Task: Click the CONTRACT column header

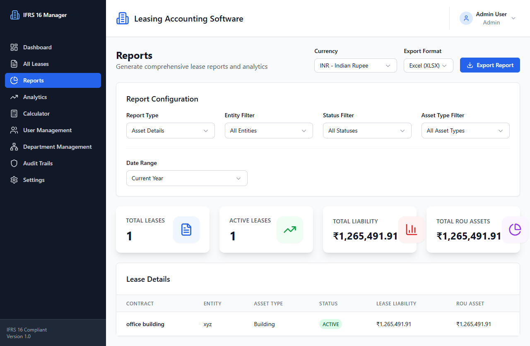Action: click(x=140, y=304)
